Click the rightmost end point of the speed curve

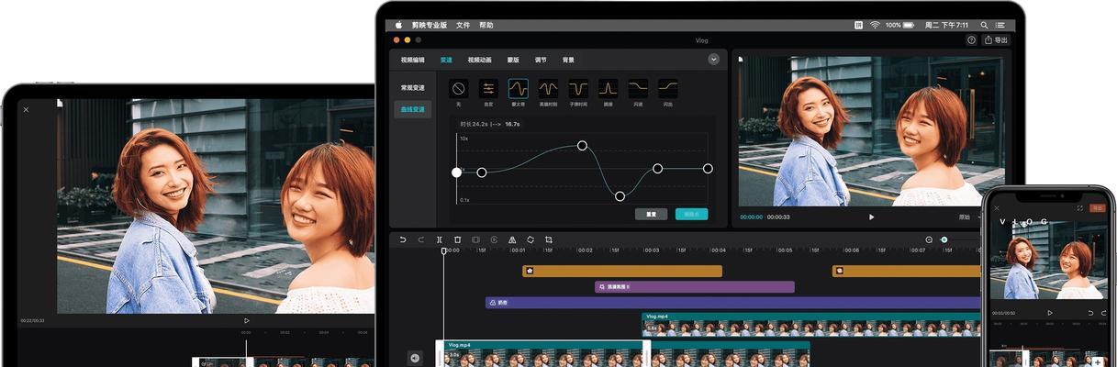coord(708,168)
